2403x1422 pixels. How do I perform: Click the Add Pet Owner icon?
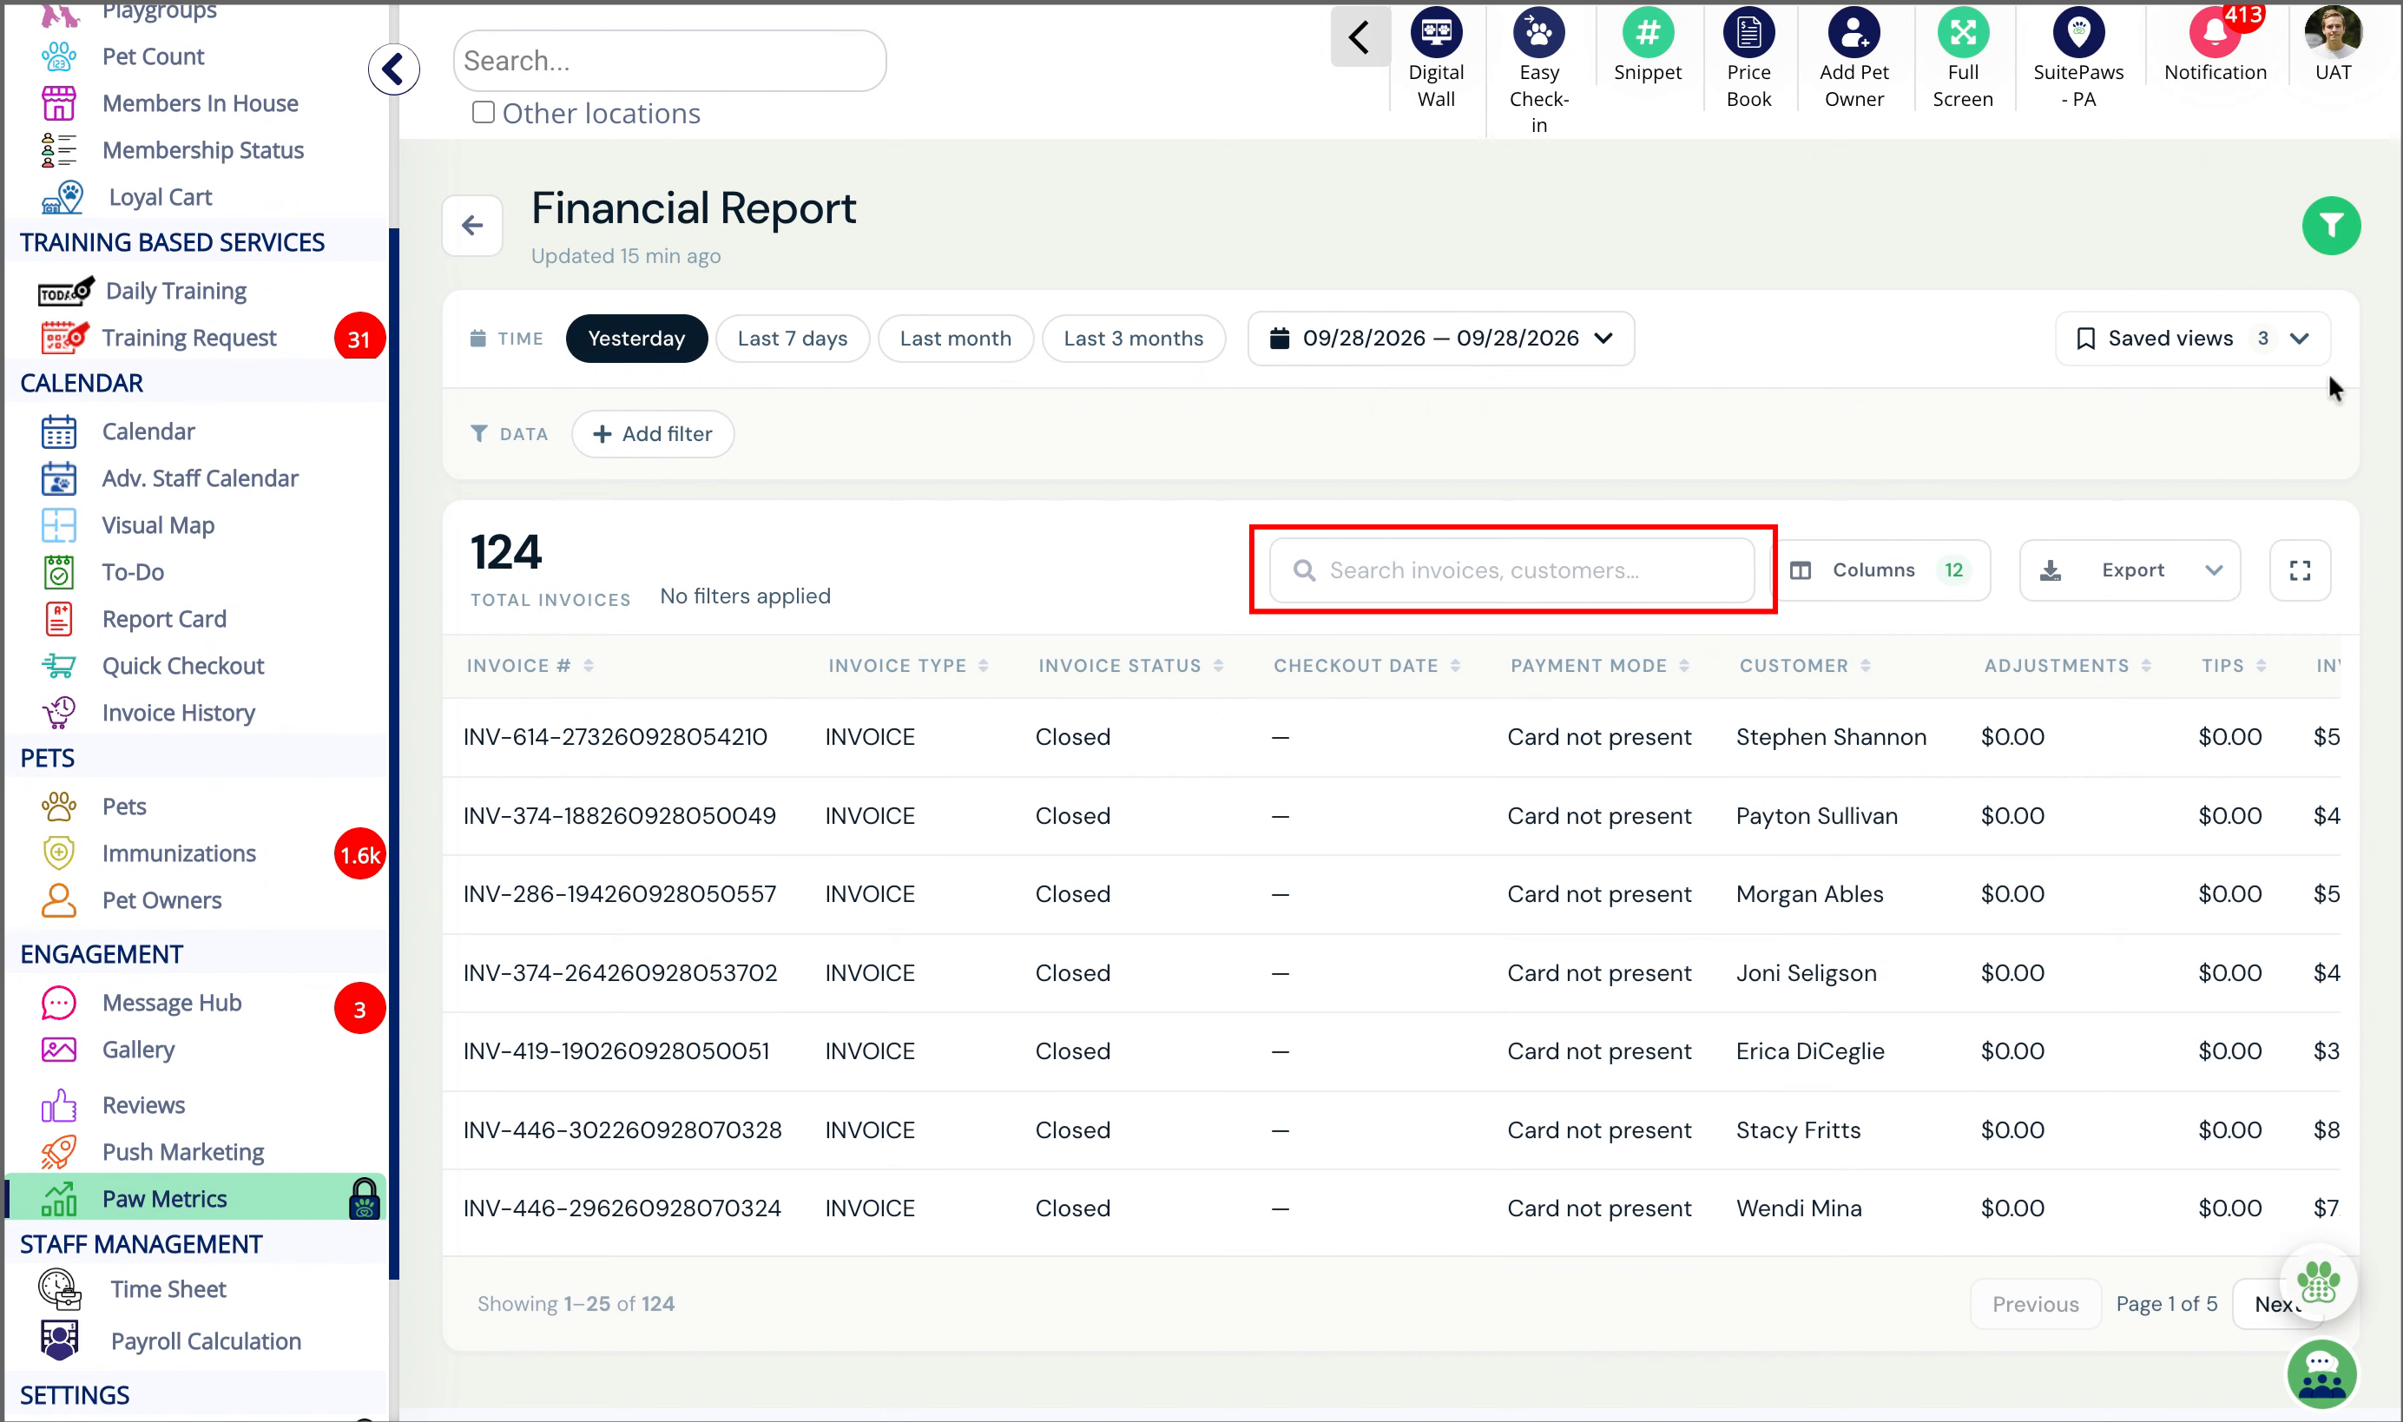click(1853, 34)
